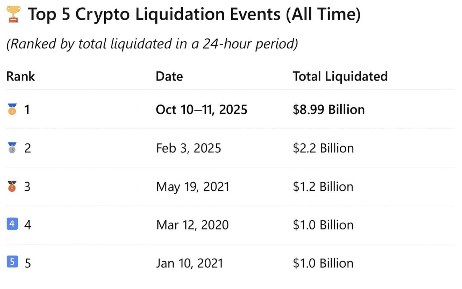This screenshot has width=462, height=289.
Task: Click the silver medal icon for rank 2
Action: [x=12, y=148]
